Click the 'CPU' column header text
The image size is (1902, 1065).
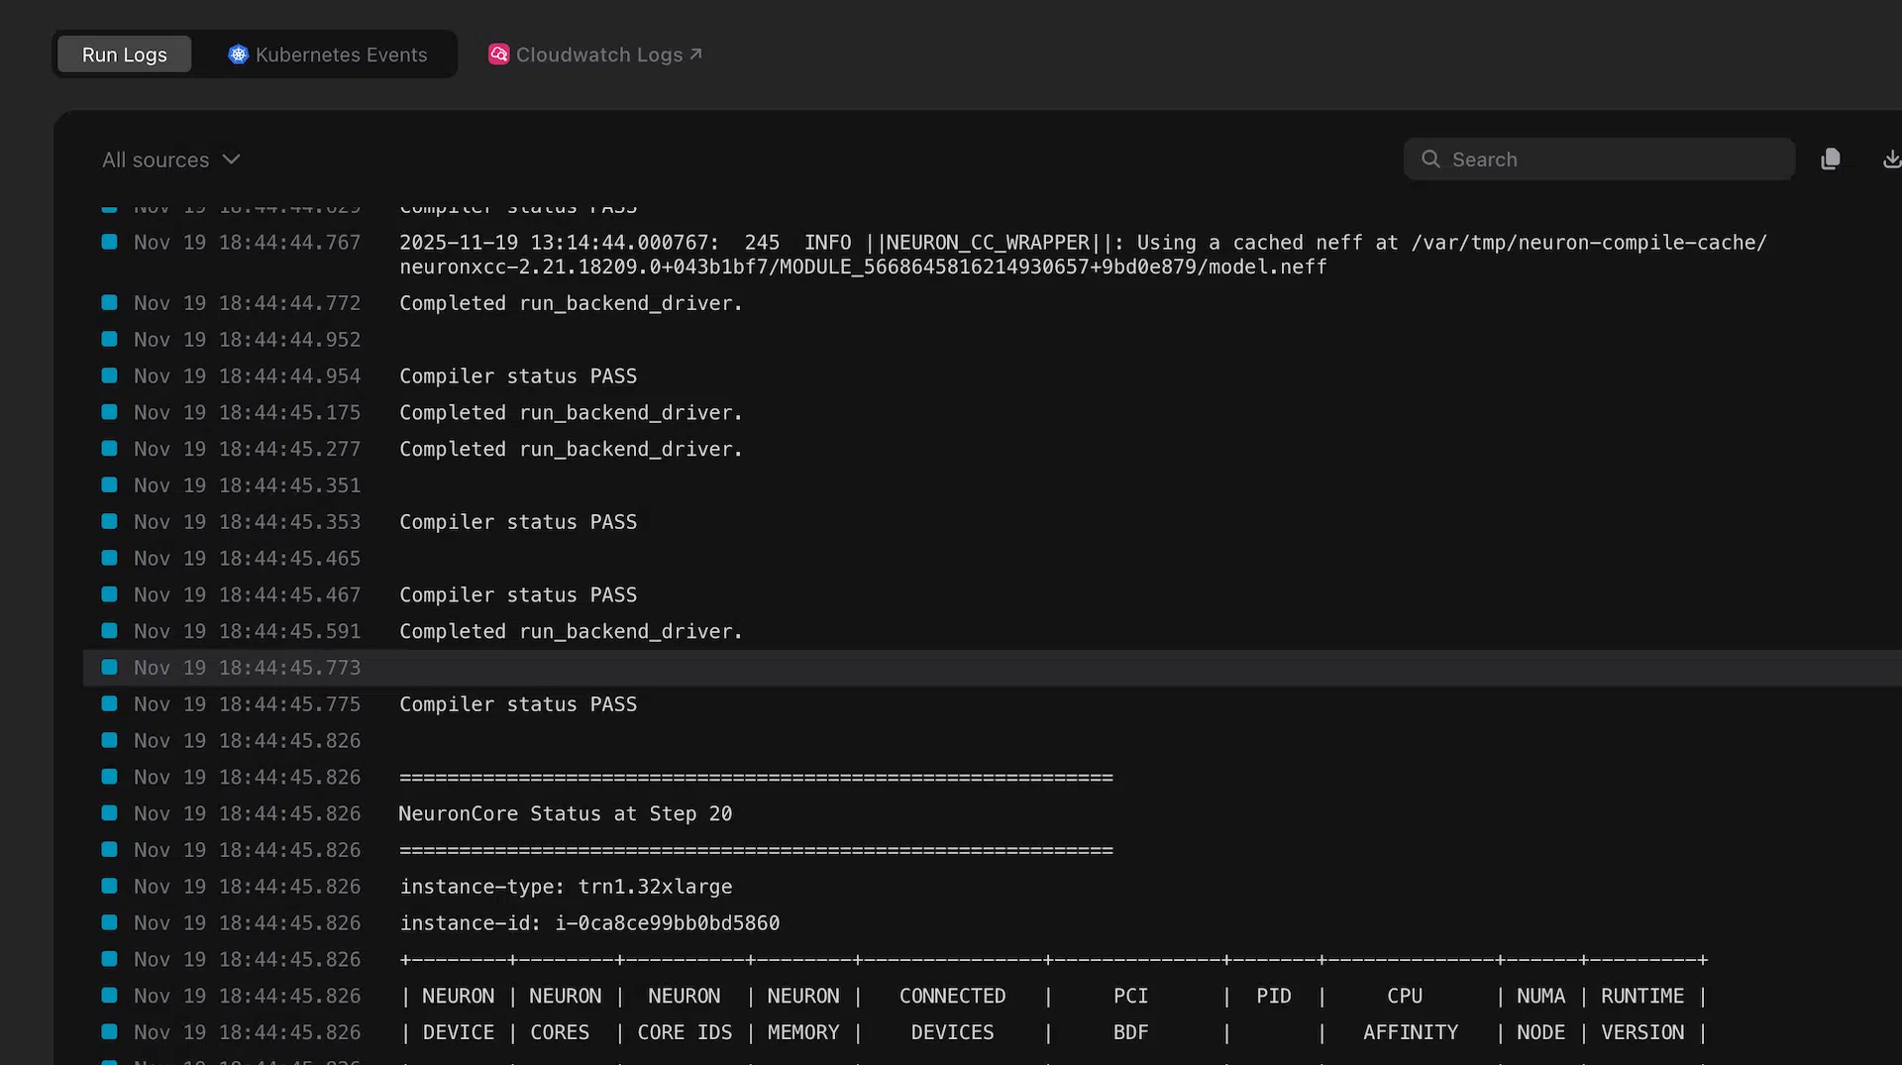(x=1405, y=997)
